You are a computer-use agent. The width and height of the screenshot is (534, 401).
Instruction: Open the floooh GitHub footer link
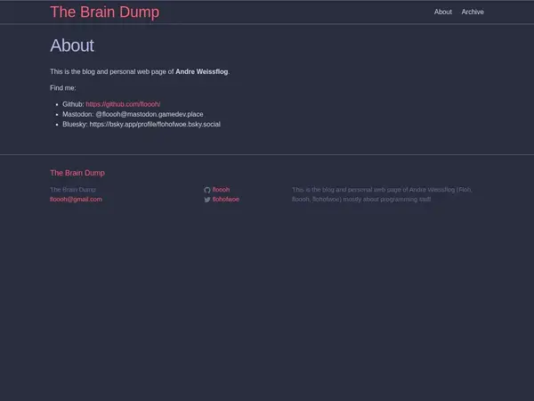(221, 190)
